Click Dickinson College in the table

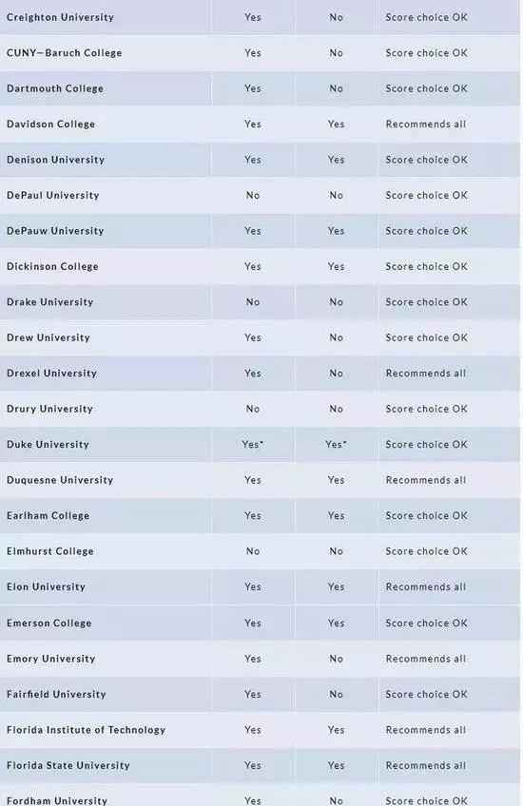click(x=52, y=266)
